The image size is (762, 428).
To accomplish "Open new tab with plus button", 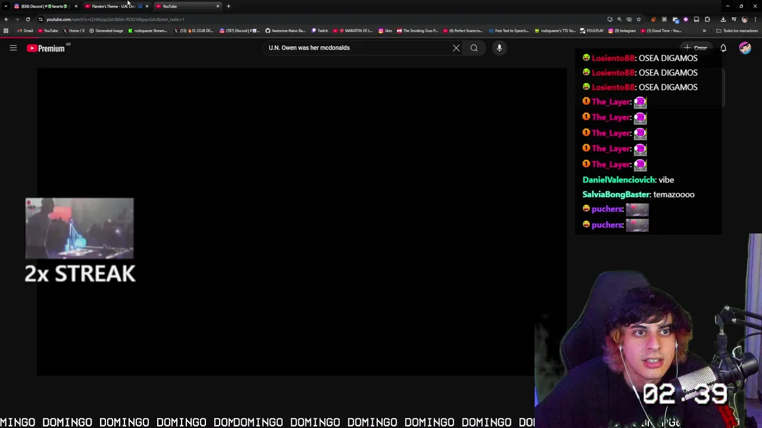I will 228,6.
